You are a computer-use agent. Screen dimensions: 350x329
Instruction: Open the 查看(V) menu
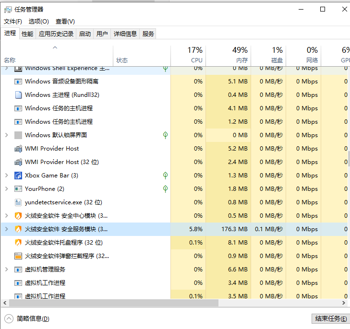tap(65, 22)
